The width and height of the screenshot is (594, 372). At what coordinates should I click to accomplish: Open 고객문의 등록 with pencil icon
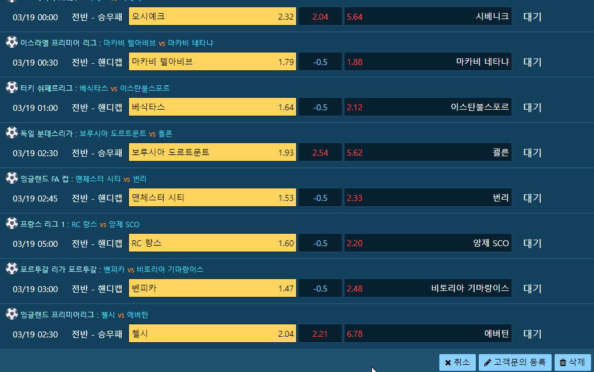coord(515,362)
